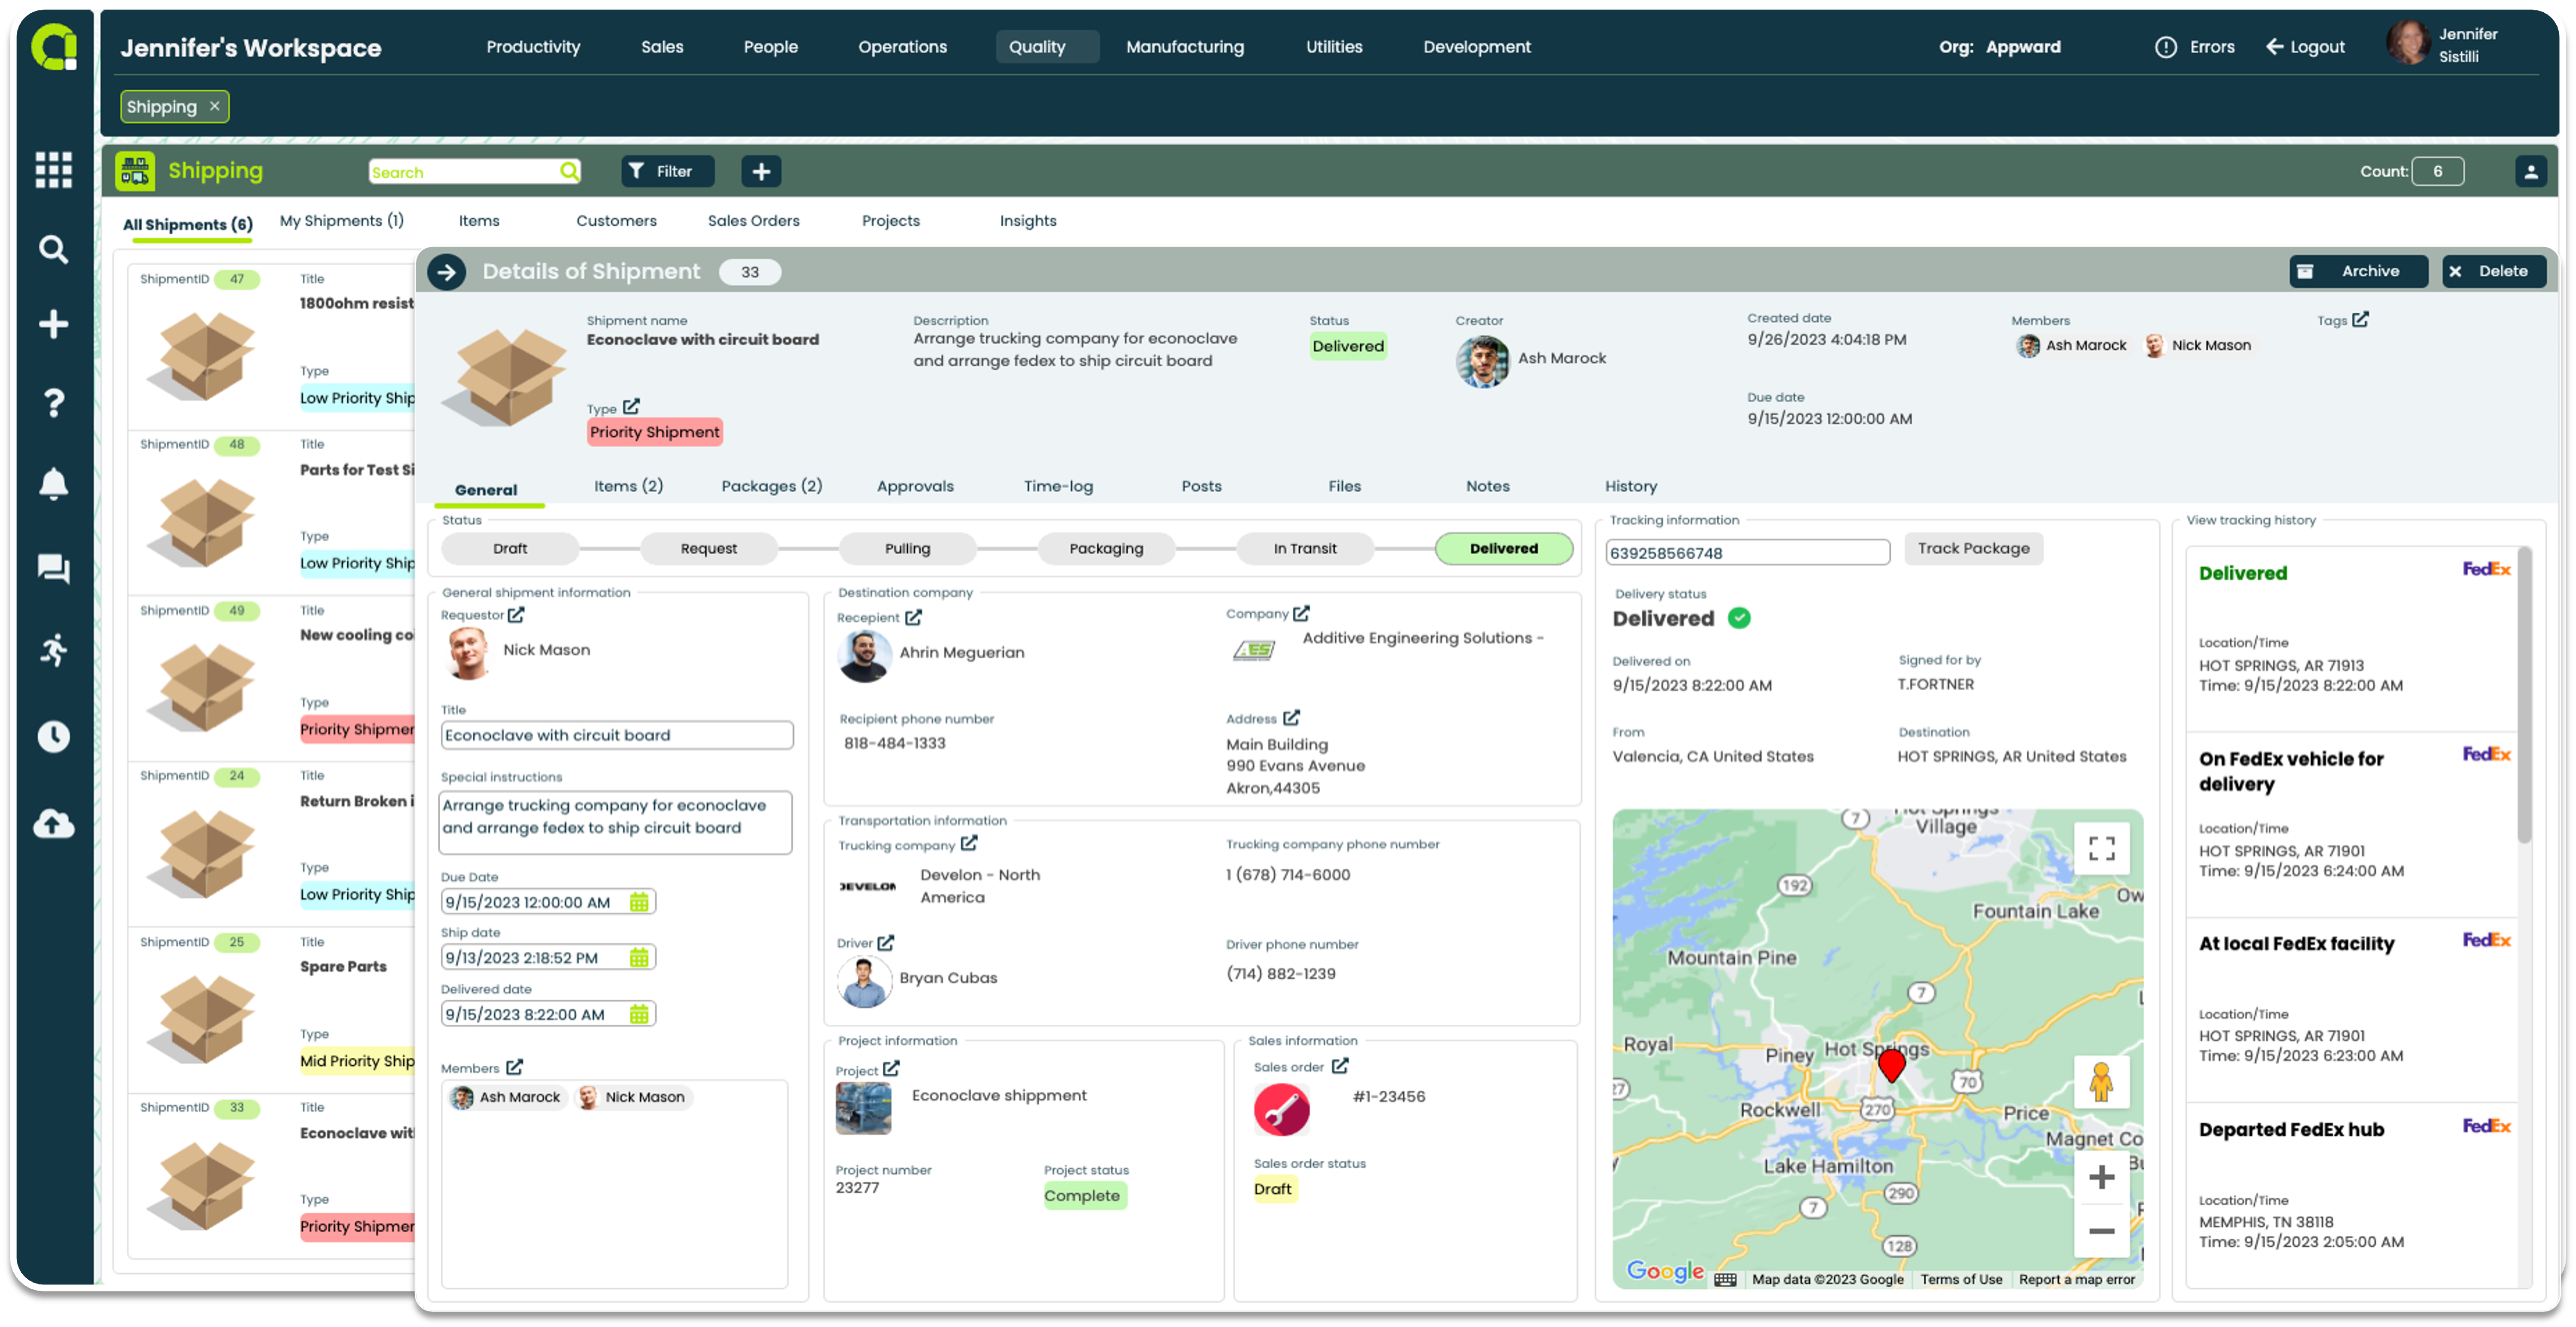Open the Due Date calendar picker
Screen dimensions: 2576x1327
coord(639,902)
